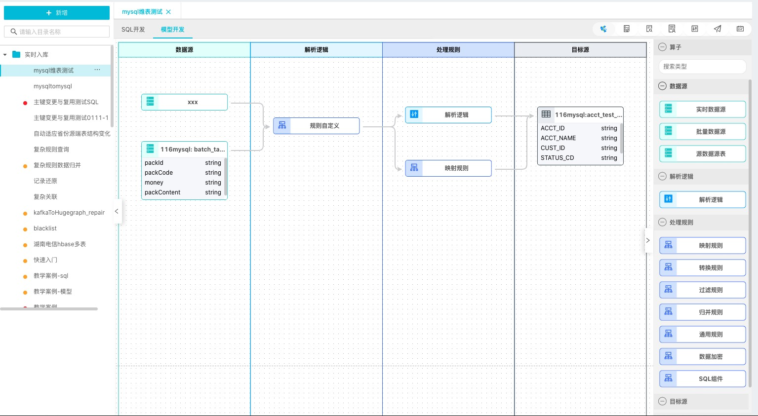Click the scrollbar inside the batch_ta node
The height and width of the screenshot is (416, 758).
(x=226, y=177)
